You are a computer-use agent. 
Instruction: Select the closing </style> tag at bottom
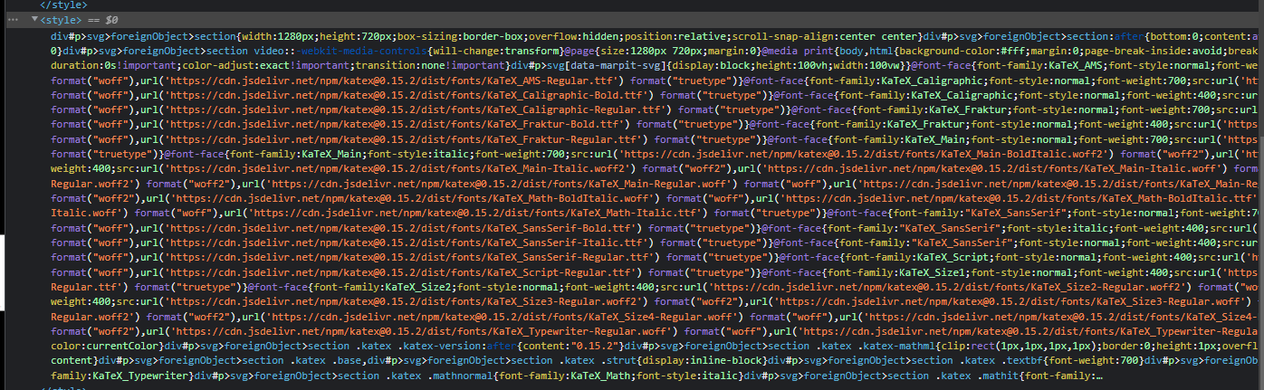click(63, 386)
